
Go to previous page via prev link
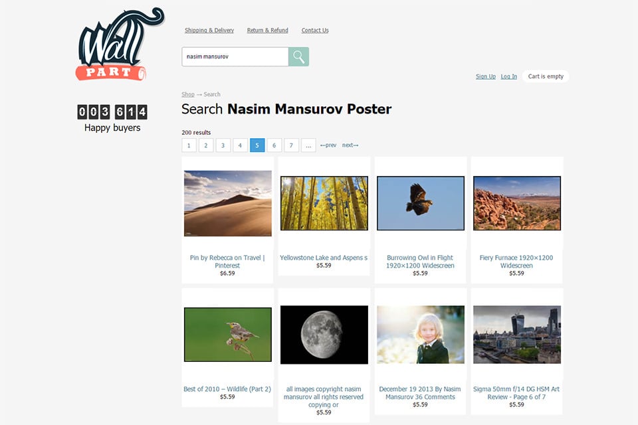coord(328,145)
